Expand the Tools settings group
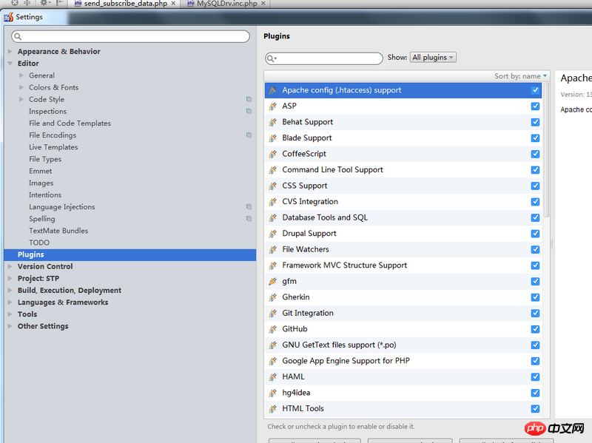This screenshot has height=443, width=592. point(10,314)
